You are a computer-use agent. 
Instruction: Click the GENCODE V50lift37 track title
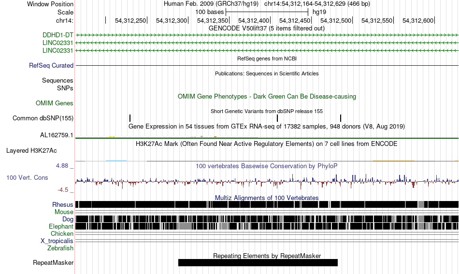[267, 29]
